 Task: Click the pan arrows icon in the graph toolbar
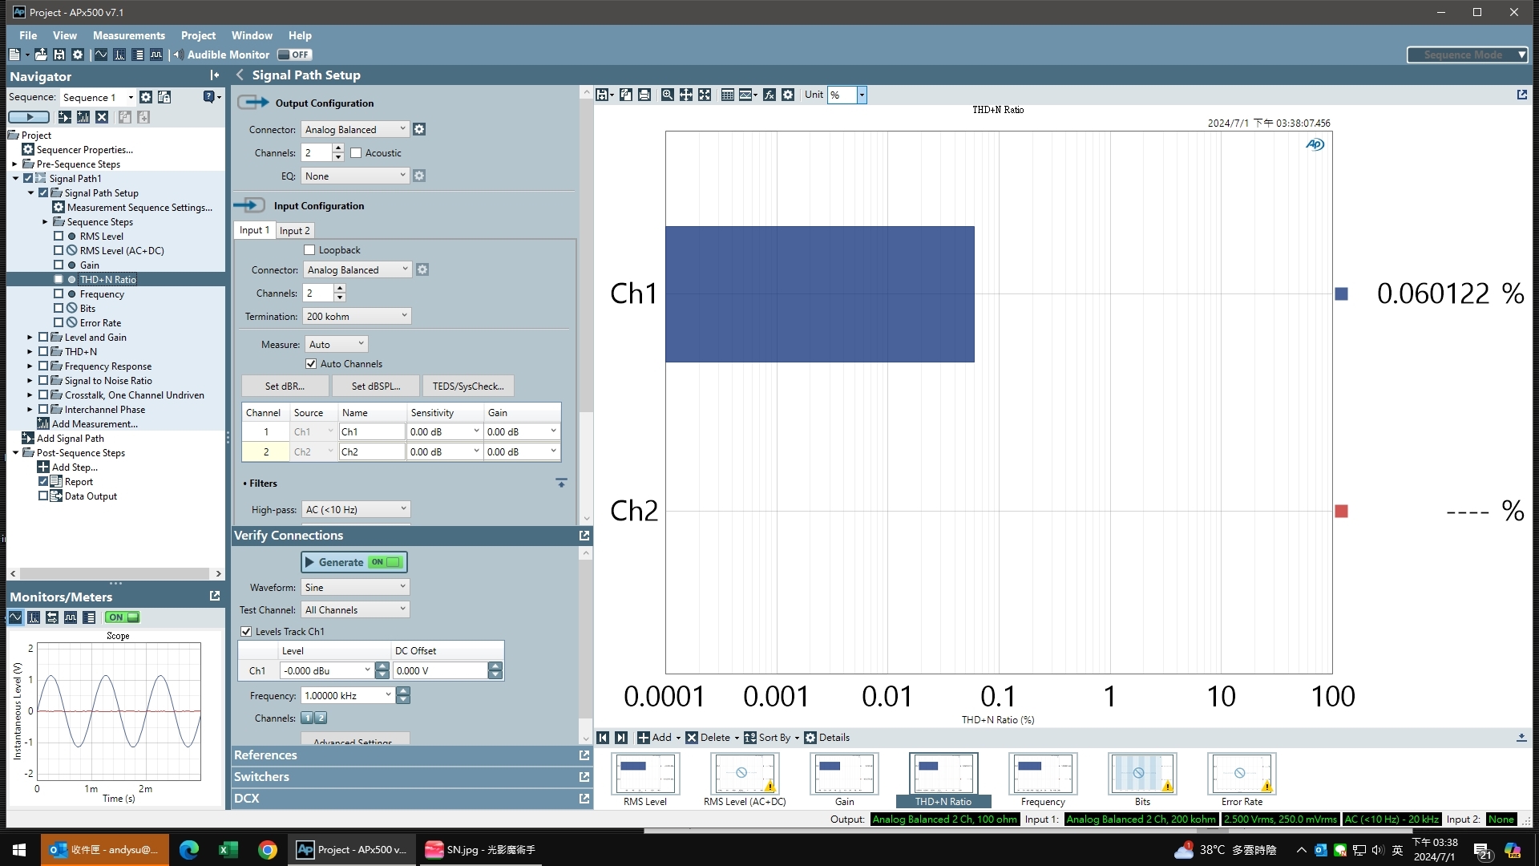[686, 95]
